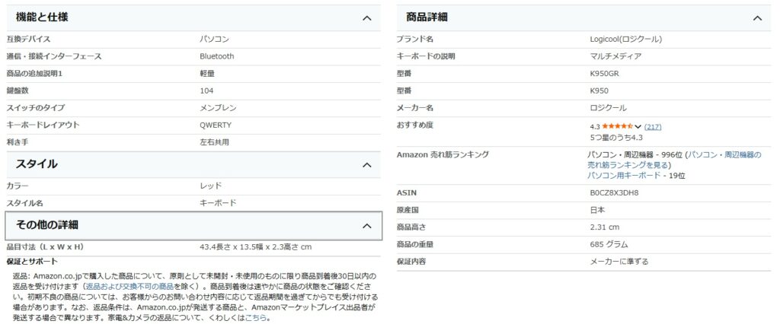Viewport: 780px width, 324px height.
Task: Click the 機能と仕様 heading text
Action: pyautogui.click(x=42, y=17)
